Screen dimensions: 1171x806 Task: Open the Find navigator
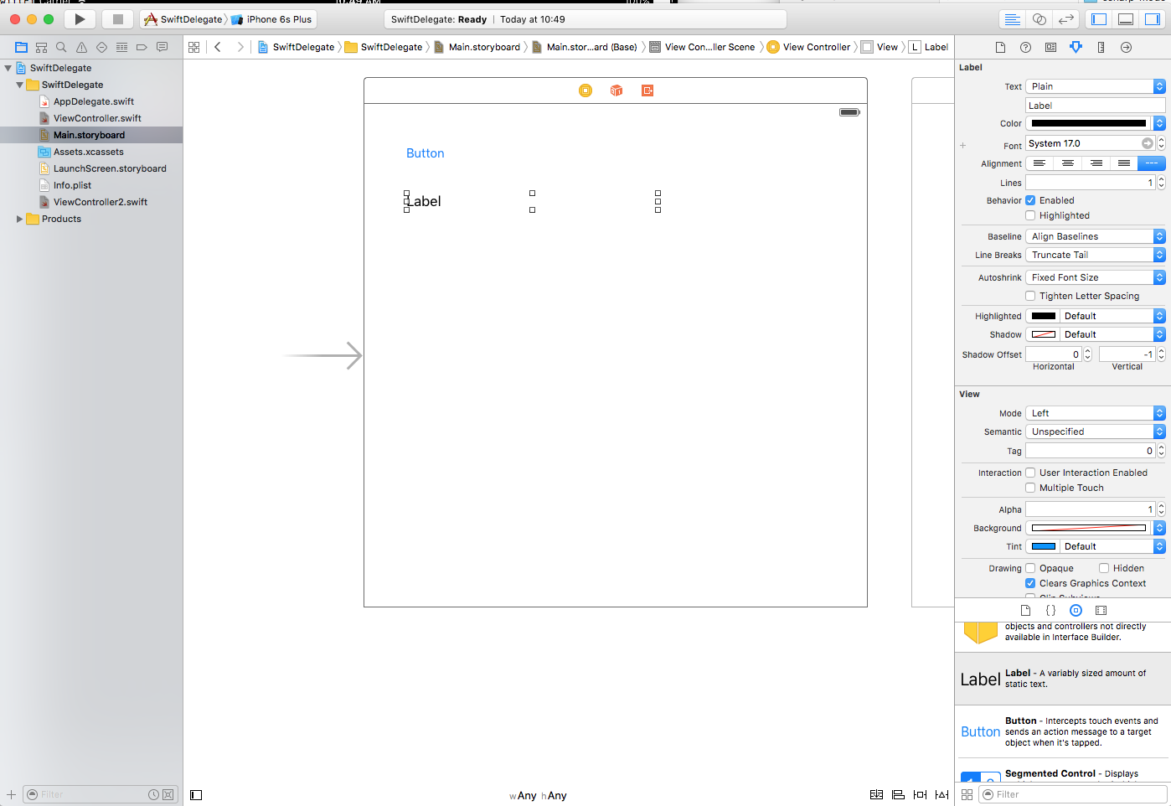(x=61, y=48)
